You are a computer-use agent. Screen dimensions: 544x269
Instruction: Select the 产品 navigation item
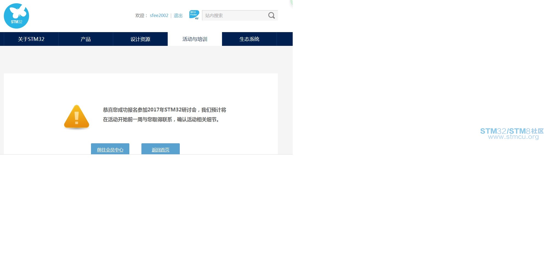[x=86, y=39]
